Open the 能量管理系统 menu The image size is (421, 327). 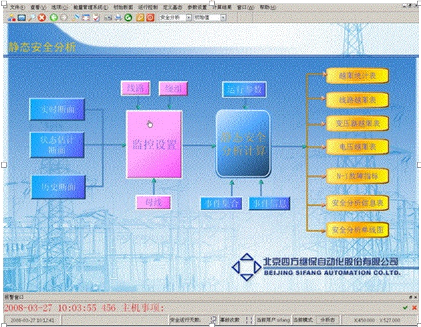87,7
